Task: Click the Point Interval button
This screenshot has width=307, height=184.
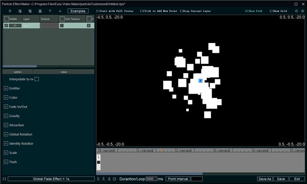Action: 178,179
